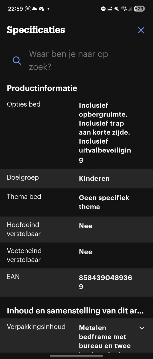Open the Discord icon in status bar
The height and width of the screenshot is (359, 153).
[x=41, y=9]
